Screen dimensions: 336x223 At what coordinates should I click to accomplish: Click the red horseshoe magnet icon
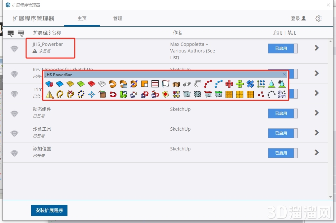(x=113, y=95)
